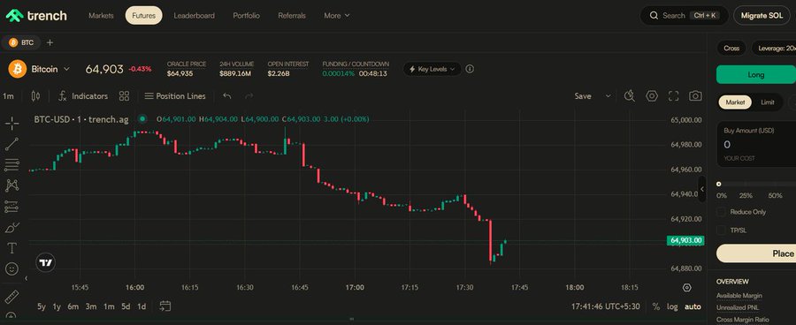Open the forecasting and measurement tools
Image resolution: width=796 pixels, height=325 pixels.
click(x=11, y=207)
